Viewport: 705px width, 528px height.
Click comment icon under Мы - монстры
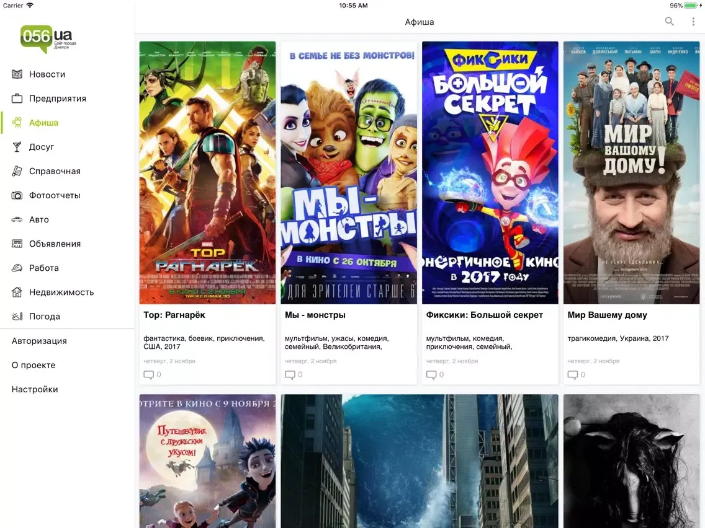point(290,374)
